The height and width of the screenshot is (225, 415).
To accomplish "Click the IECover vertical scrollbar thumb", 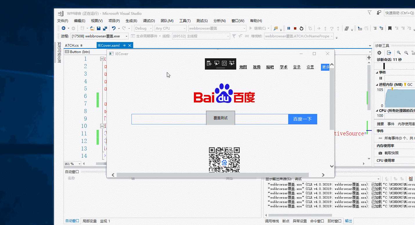I will click(332, 99).
